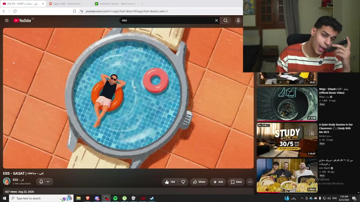The image size is (360, 202).
Task: Open the Windows Start menu
Action: pos(4,198)
